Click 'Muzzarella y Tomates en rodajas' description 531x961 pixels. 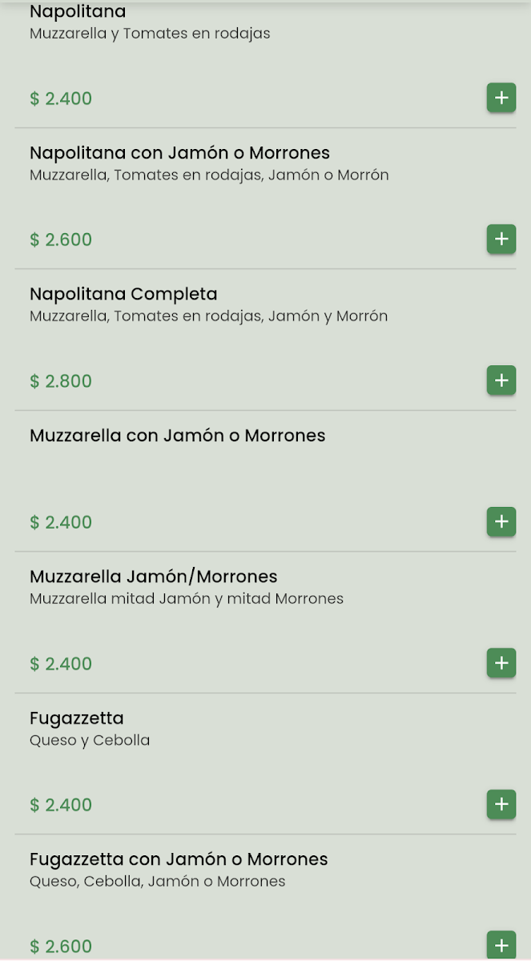[x=150, y=34]
